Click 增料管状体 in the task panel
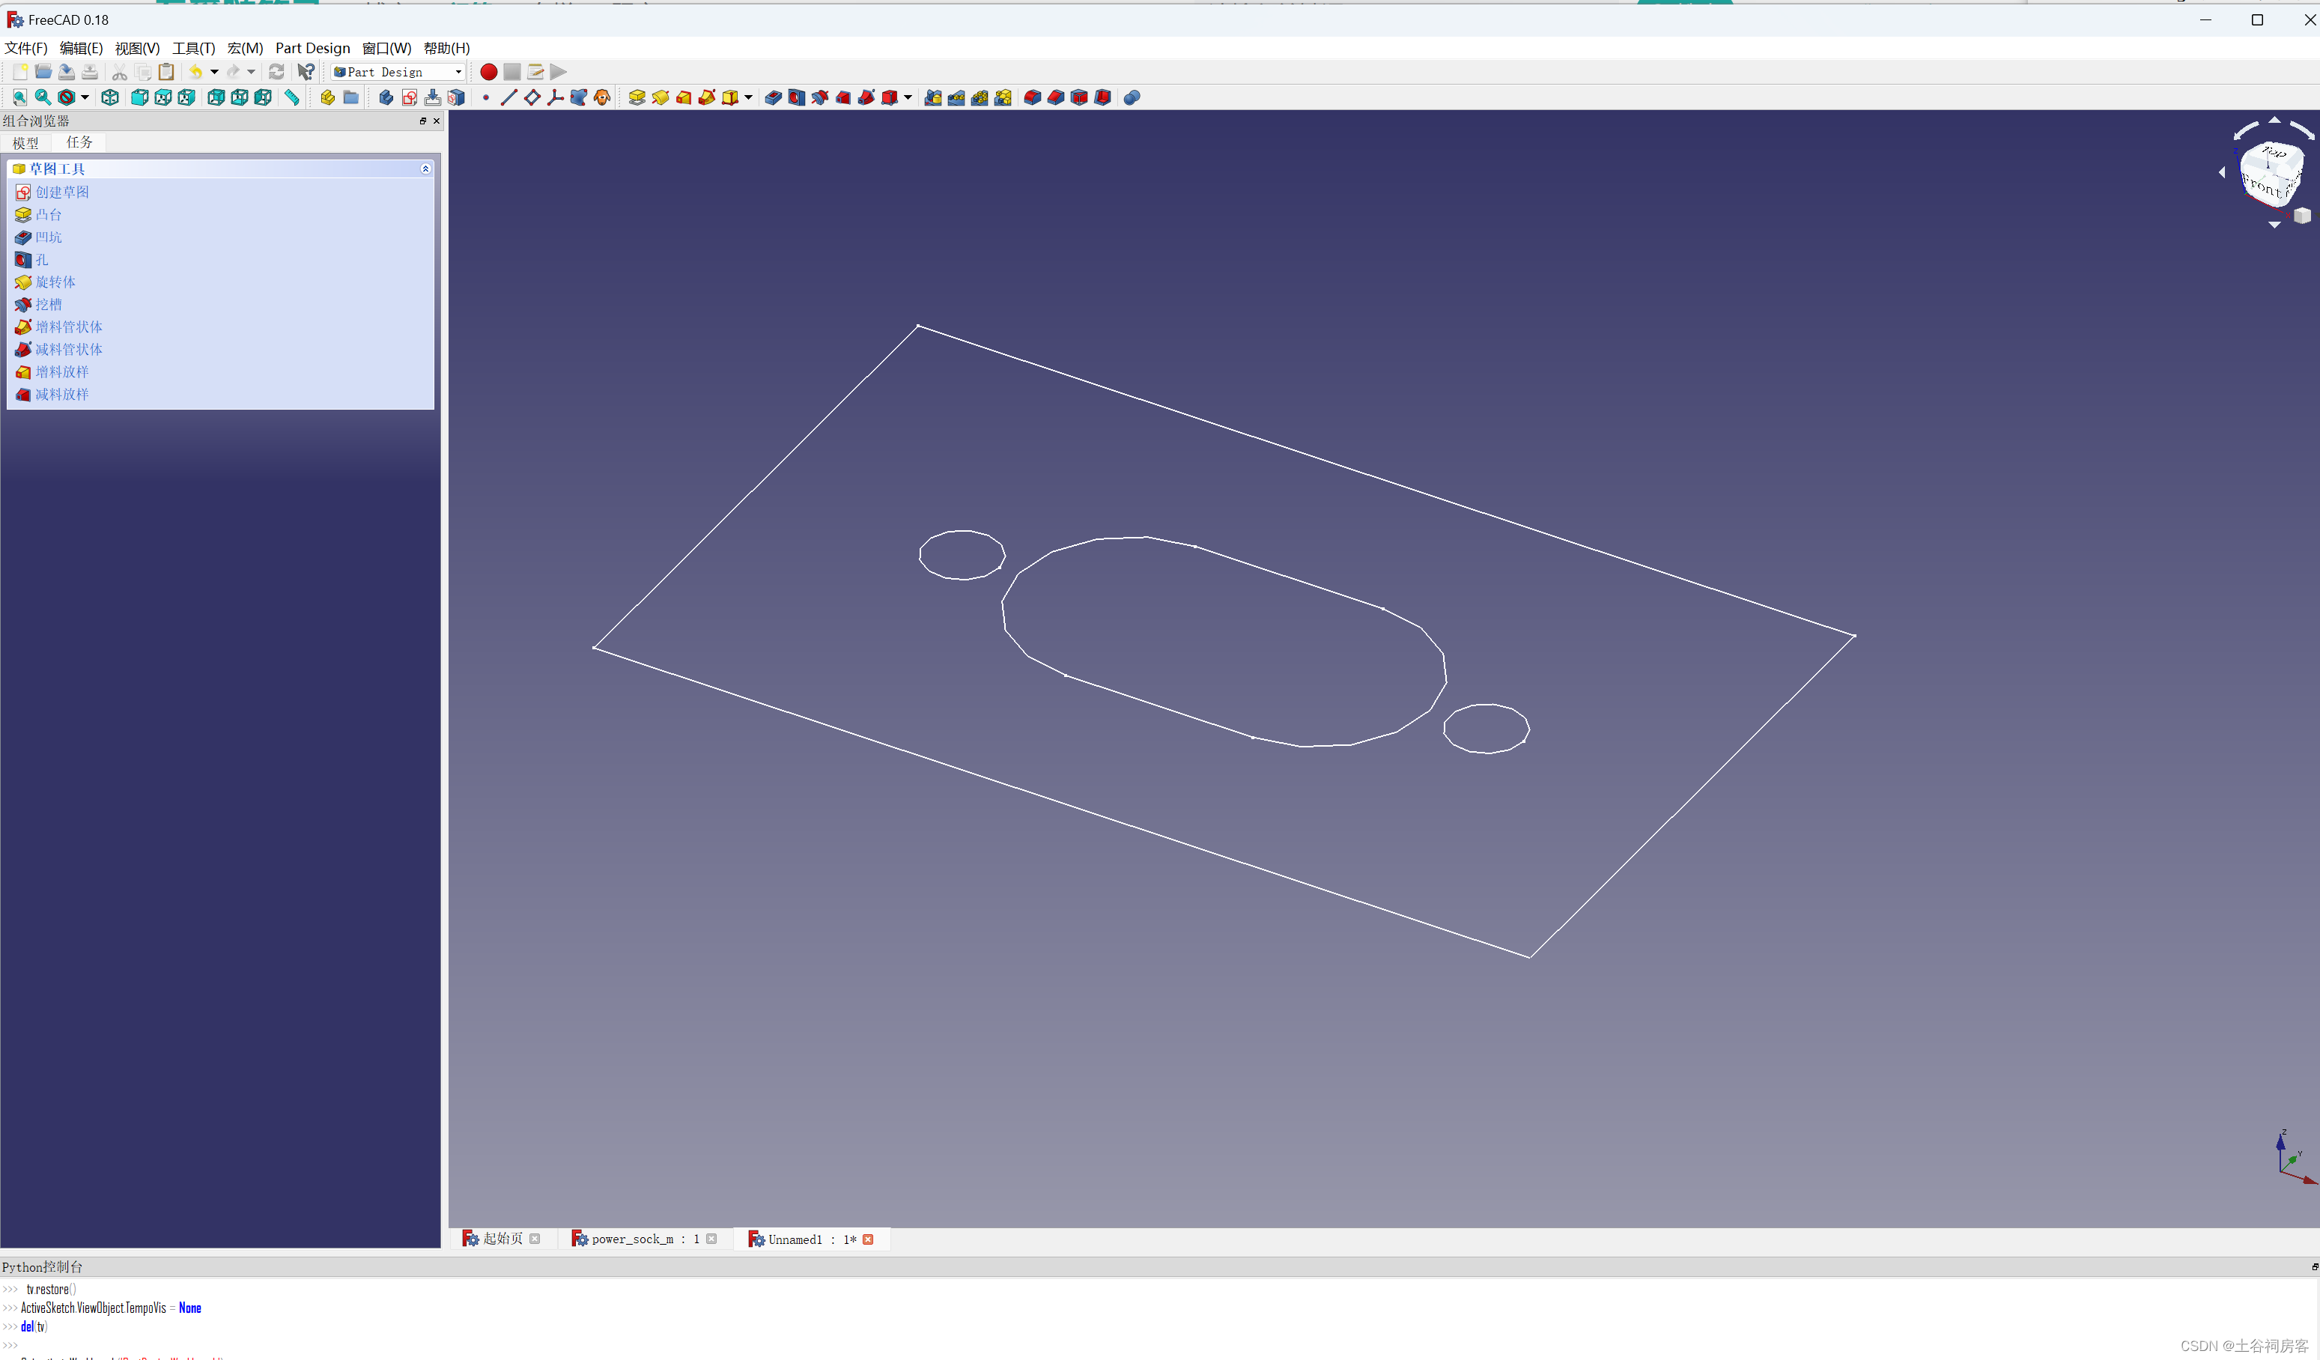Image resolution: width=2320 pixels, height=1360 pixels. (69, 327)
